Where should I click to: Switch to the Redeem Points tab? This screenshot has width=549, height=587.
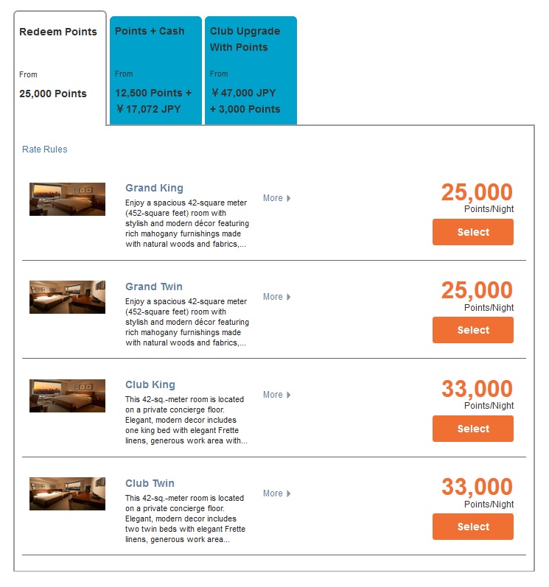pyautogui.click(x=60, y=68)
